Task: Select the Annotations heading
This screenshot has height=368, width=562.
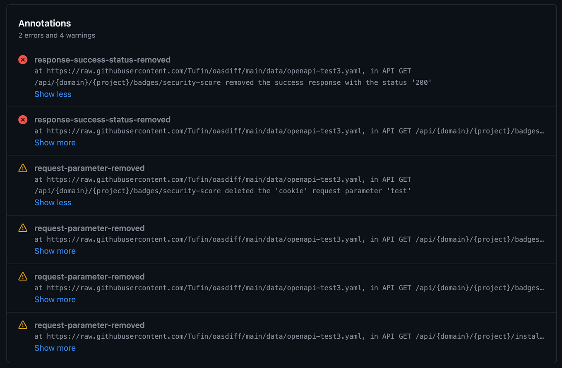Action: [44, 23]
